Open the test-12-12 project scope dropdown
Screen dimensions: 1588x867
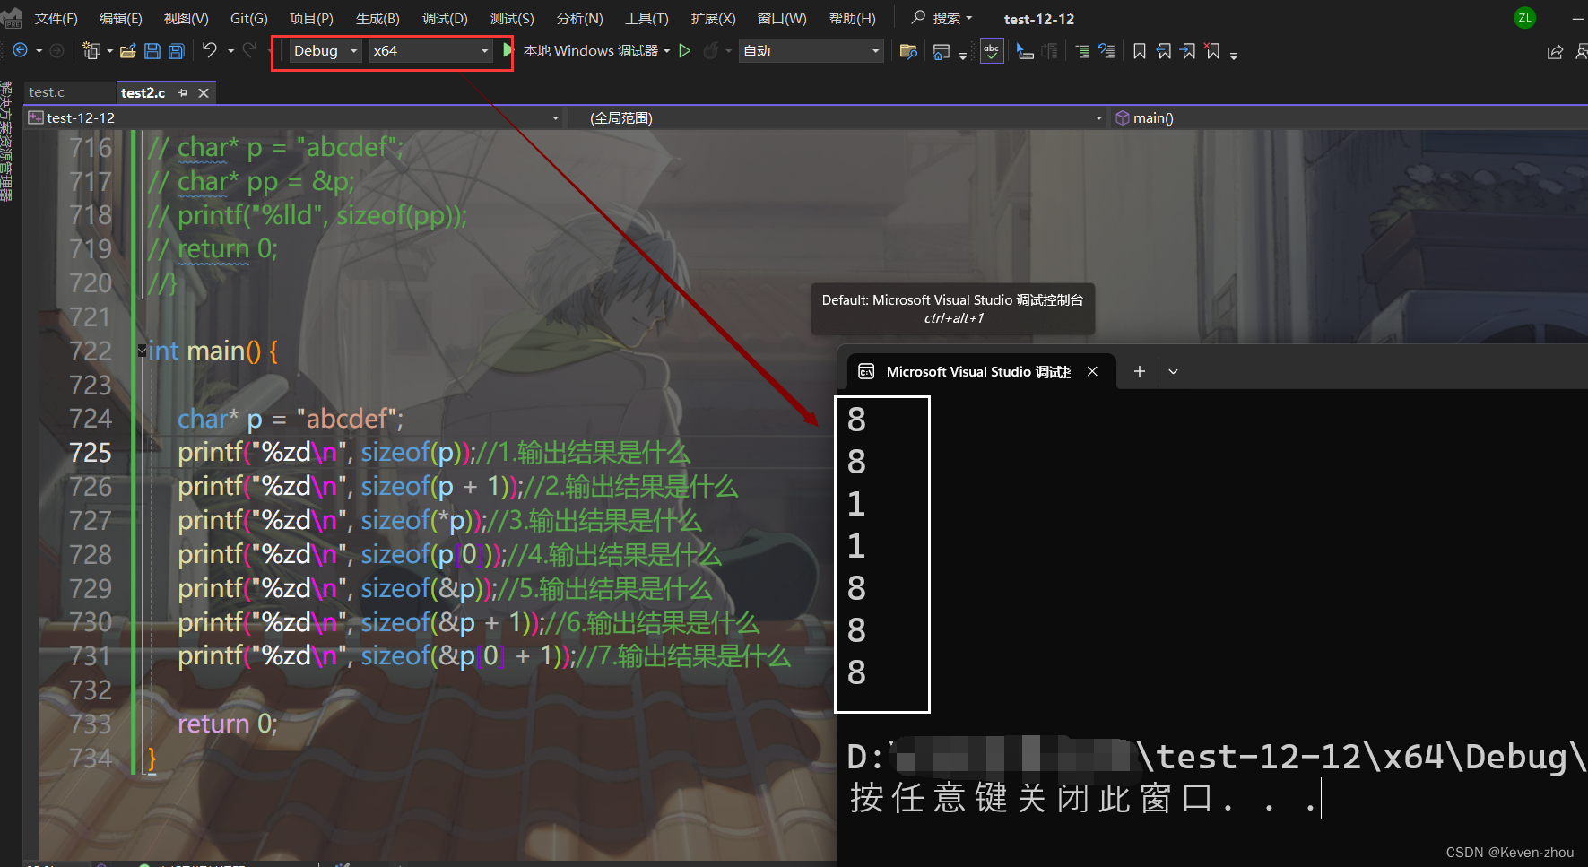[x=294, y=117]
